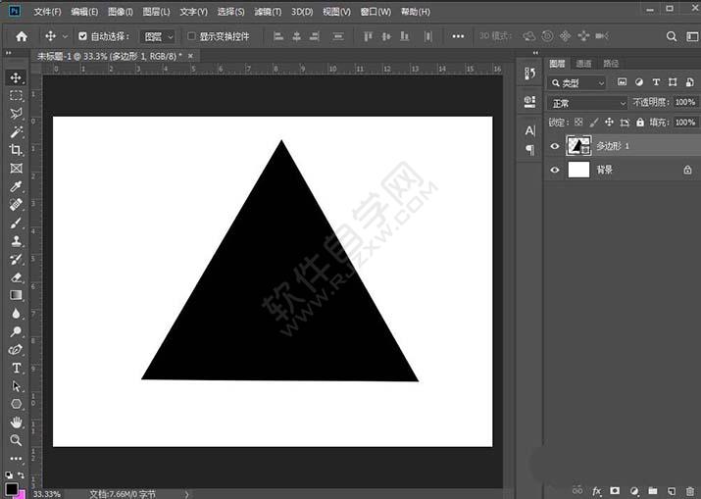
Task: Switch to the 通道 tab
Action: click(x=583, y=64)
